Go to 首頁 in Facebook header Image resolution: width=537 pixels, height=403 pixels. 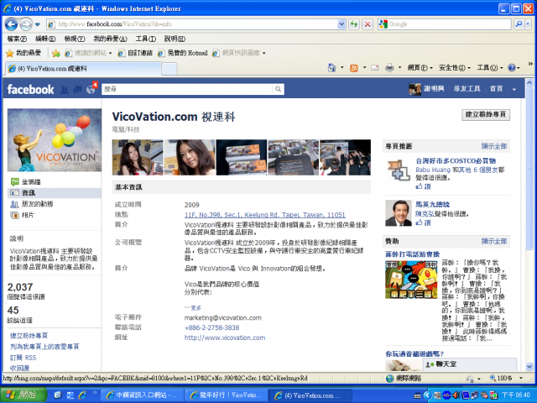pyautogui.click(x=496, y=89)
